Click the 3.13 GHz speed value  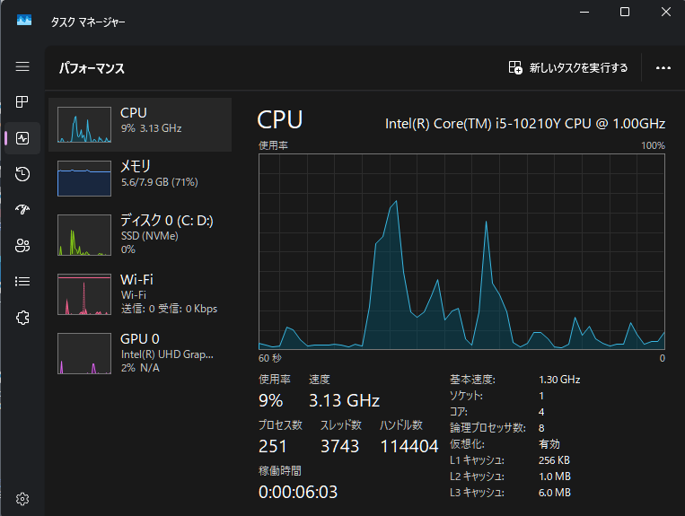(344, 400)
